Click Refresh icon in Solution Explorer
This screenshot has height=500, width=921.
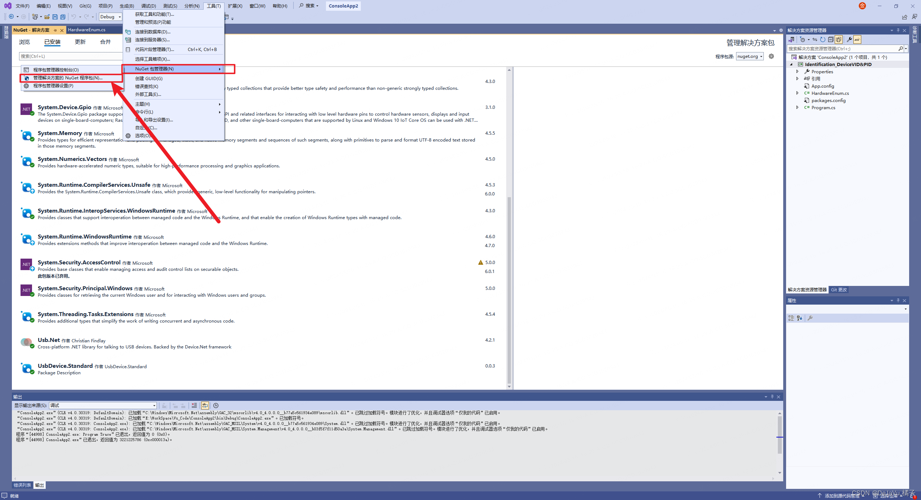point(823,40)
